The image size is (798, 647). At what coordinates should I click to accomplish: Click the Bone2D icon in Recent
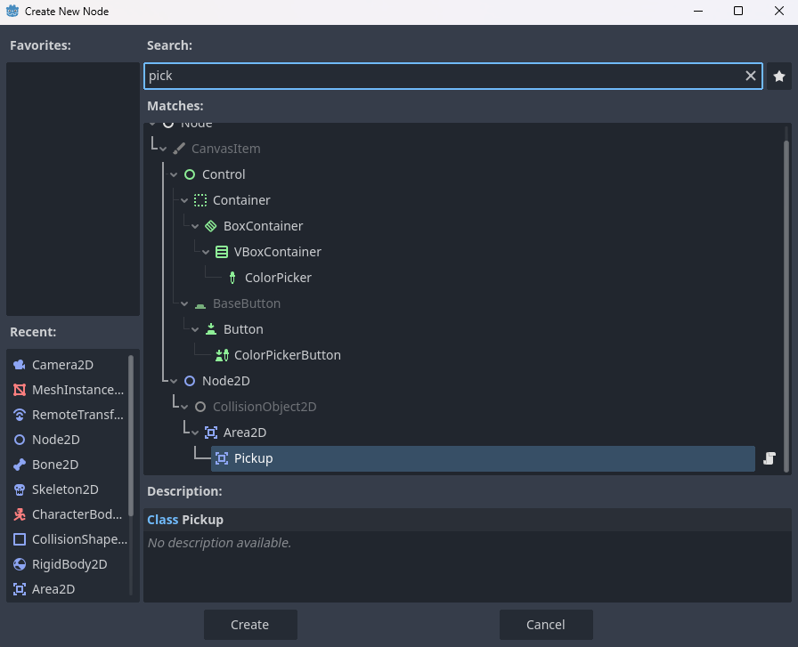coord(20,465)
